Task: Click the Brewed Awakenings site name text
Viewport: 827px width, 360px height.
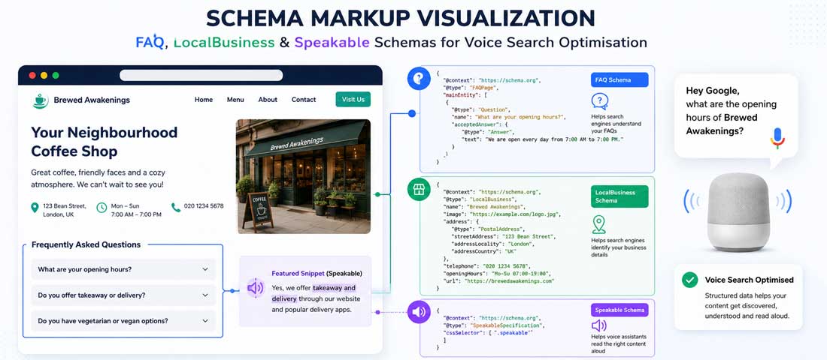Action: (92, 100)
